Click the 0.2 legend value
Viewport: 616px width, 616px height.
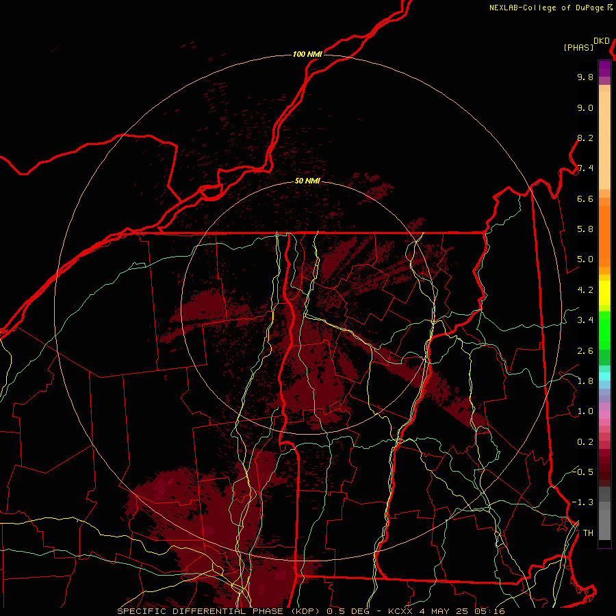pyautogui.click(x=585, y=442)
